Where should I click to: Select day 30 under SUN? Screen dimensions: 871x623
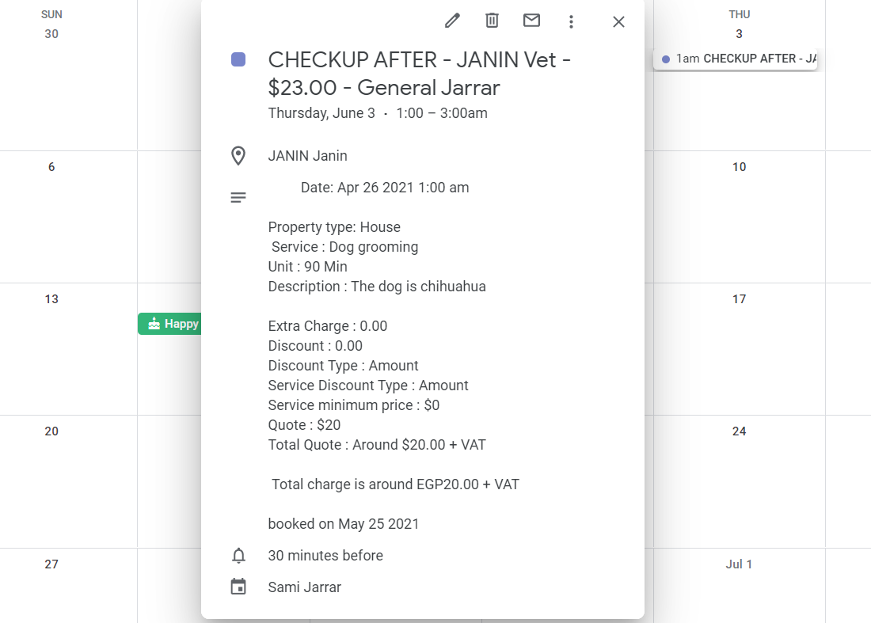(51, 34)
